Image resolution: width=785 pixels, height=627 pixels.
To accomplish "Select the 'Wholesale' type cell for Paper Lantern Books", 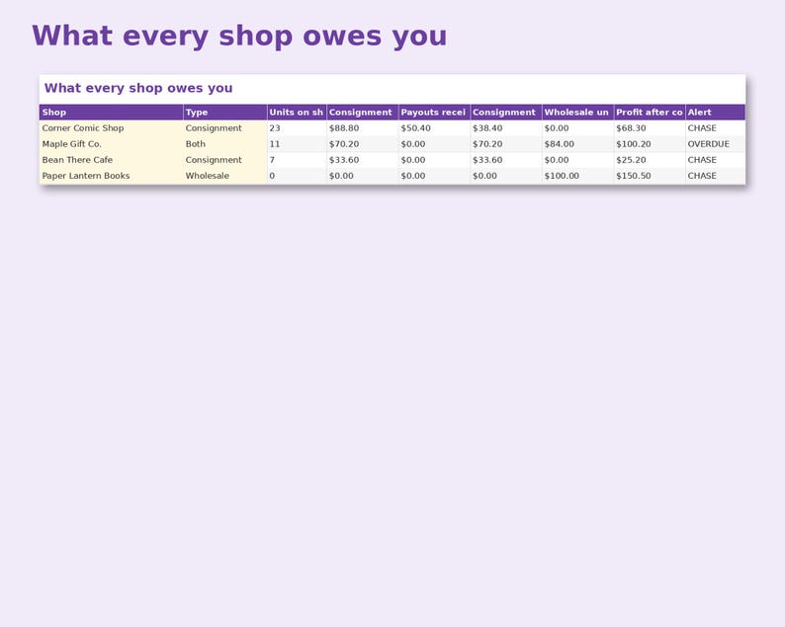I will click(224, 176).
